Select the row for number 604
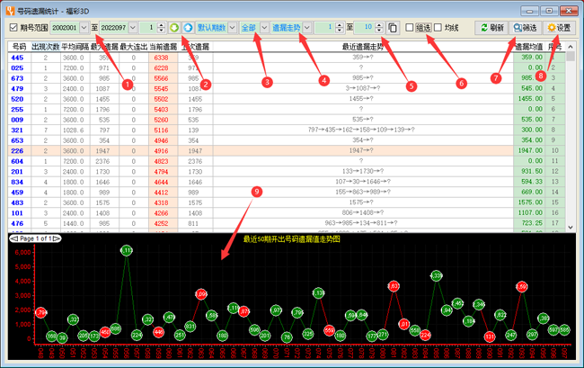The image size is (584, 368). pos(287,161)
